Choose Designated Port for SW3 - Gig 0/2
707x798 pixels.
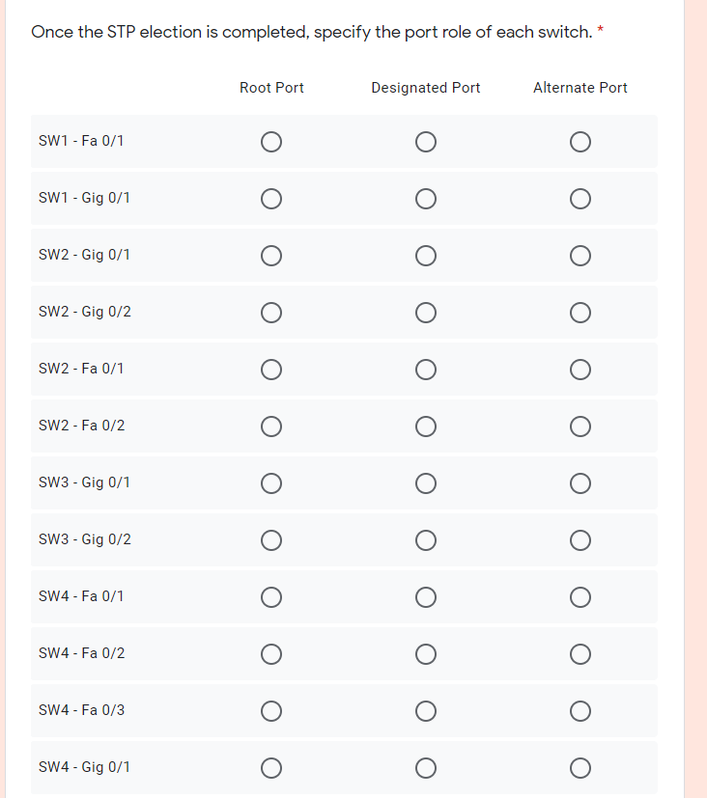426,539
